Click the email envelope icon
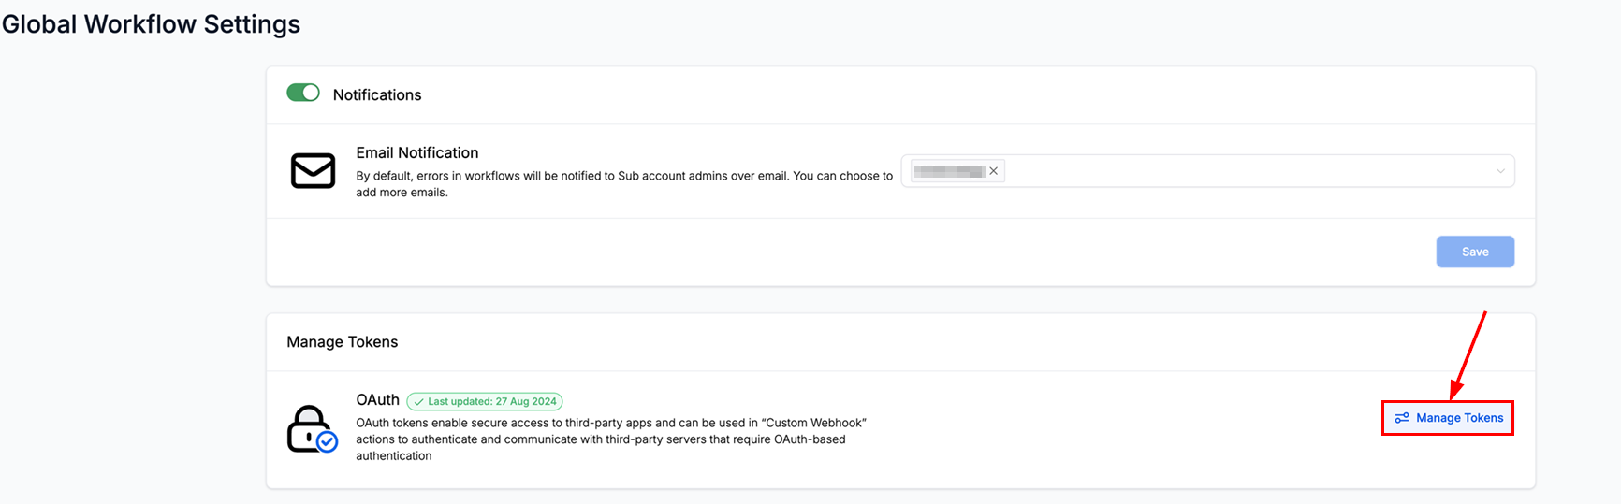The width and height of the screenshot is (1621, 504). (313, 171)
